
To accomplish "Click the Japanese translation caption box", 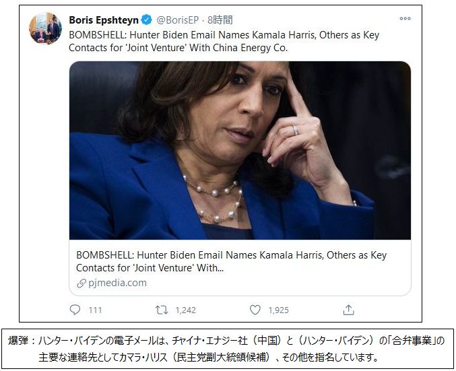I will click(x=227, y=347).
